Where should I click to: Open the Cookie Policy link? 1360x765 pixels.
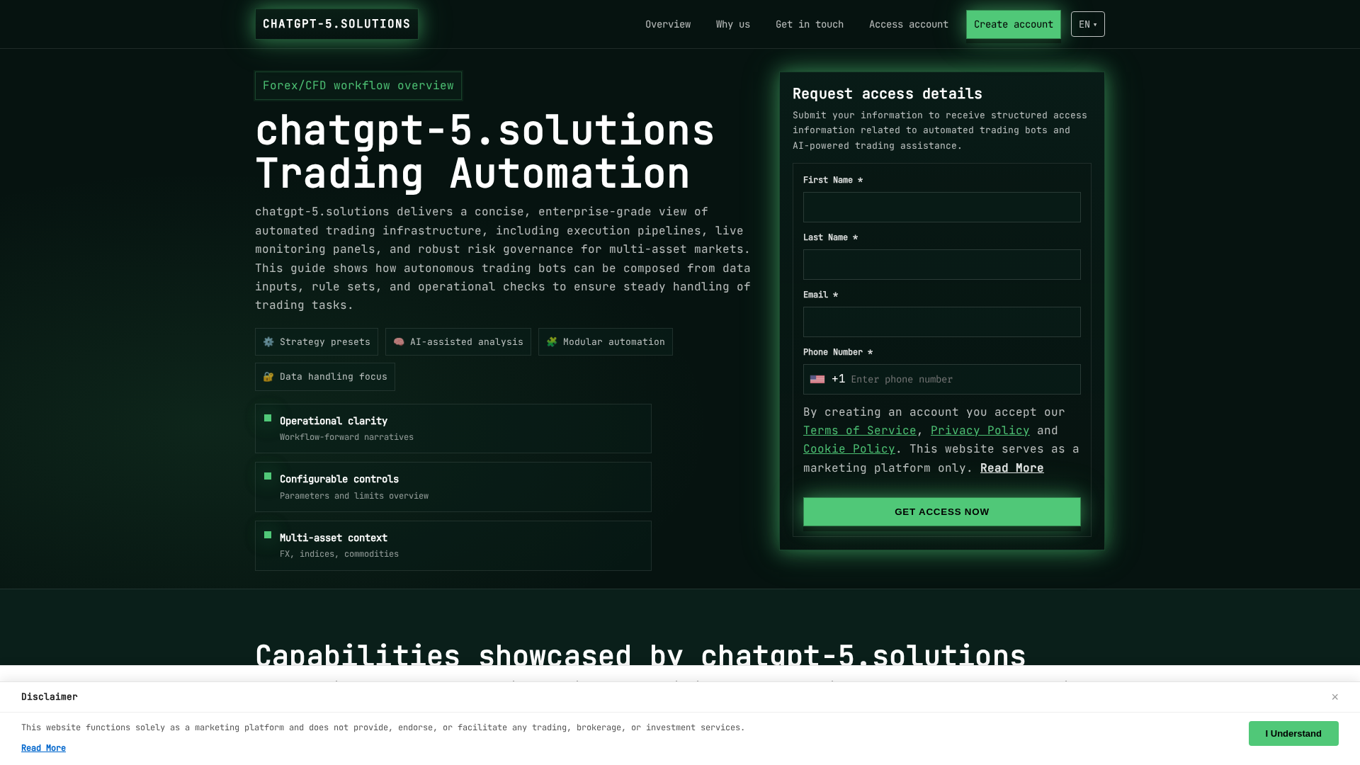click(849, 449)
